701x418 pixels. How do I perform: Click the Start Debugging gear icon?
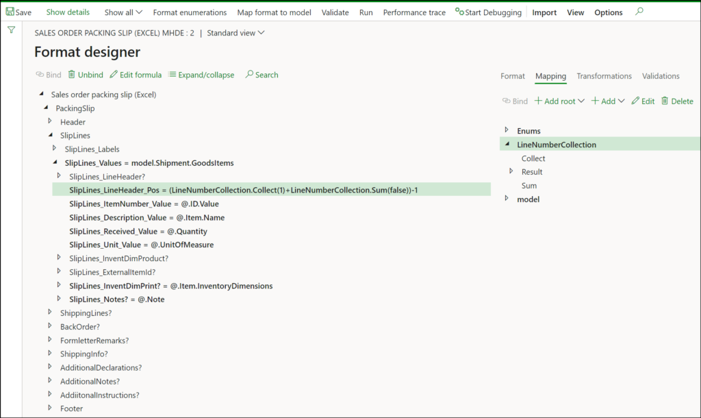pyautogui.click(x=459, y=11)
